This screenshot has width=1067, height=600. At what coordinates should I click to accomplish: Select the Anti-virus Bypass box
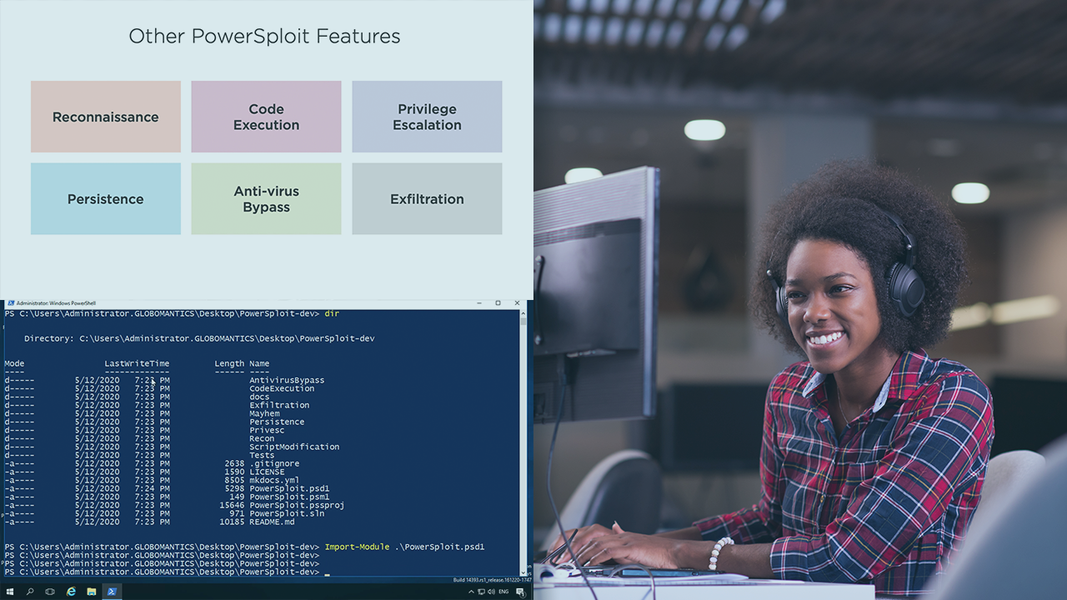pos(266,198)
